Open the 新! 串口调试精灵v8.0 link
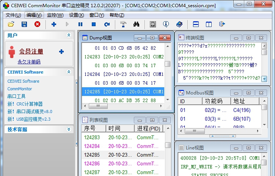Image resolution: width=275 pixels, height=176 pixels. coord(30,112)
